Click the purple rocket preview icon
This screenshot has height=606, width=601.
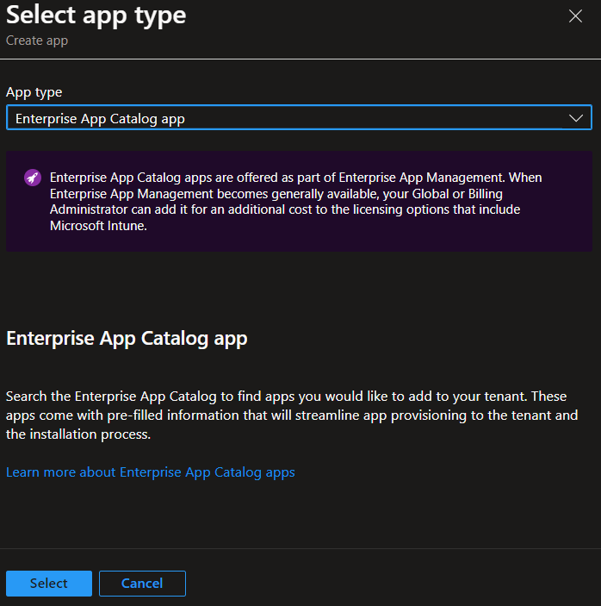click(x=33, y=178)
